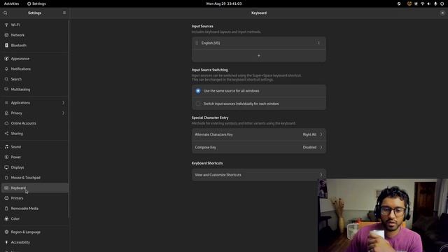This screenshot has width=448, height=252.
Task: Click the Removable Media icon
Action: point(6,209)
